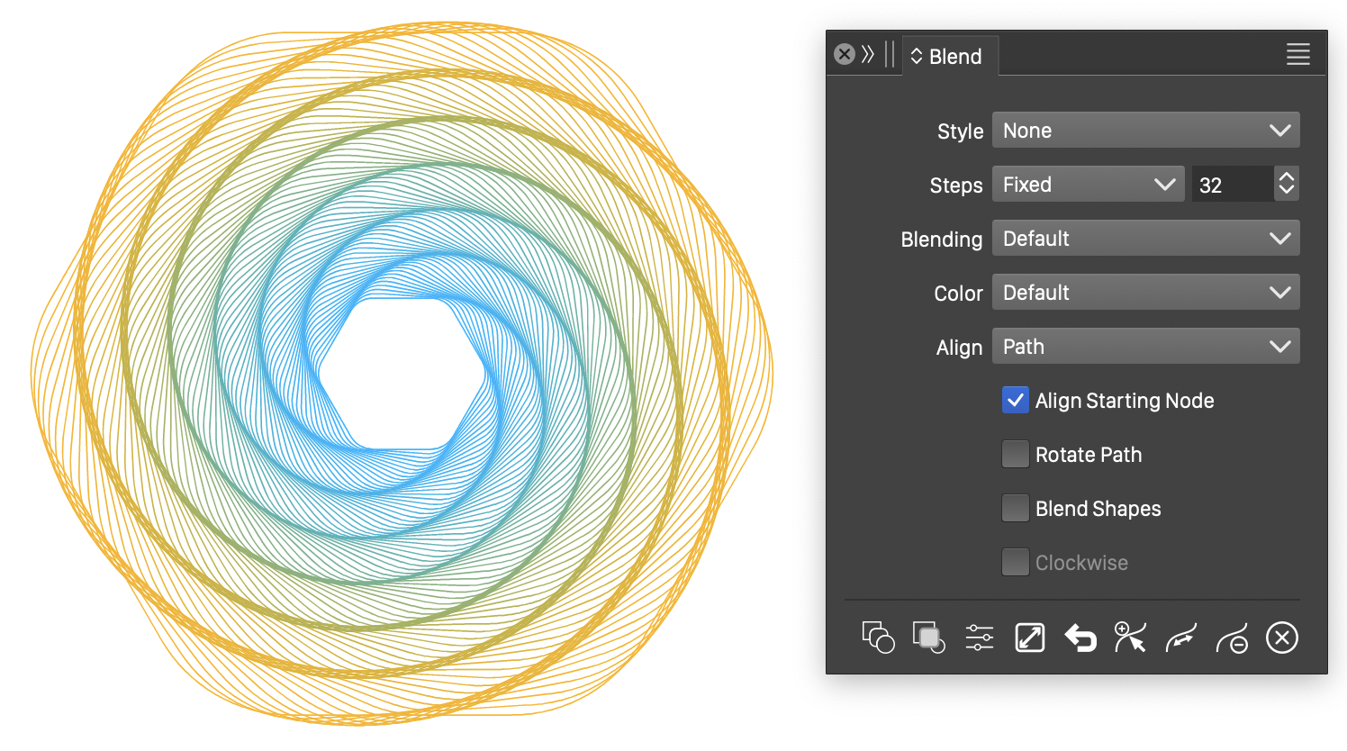1347x751 pixels.
Task: Click the circled X icon in bottom toolbar
Action: [1282, 638]
